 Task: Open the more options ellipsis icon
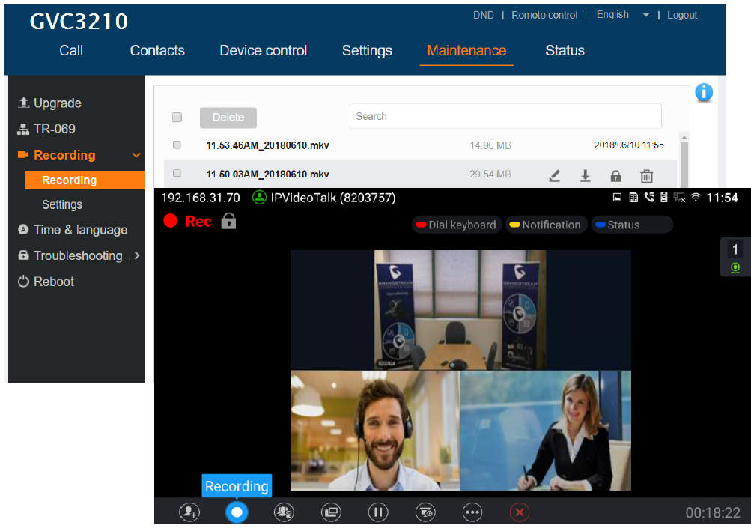pyautogui.click(x=472, y=512)
